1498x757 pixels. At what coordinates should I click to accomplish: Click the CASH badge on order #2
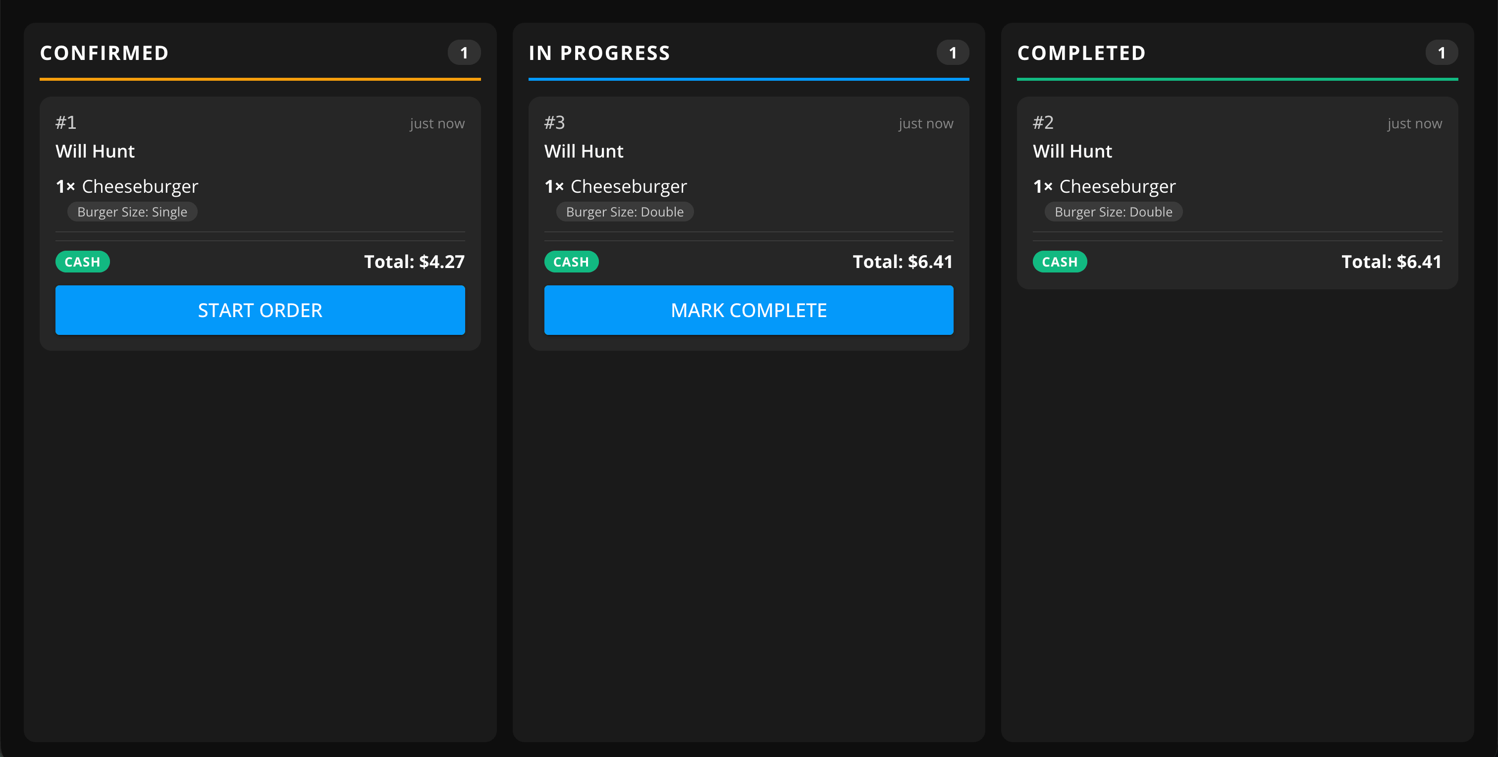1060,262
